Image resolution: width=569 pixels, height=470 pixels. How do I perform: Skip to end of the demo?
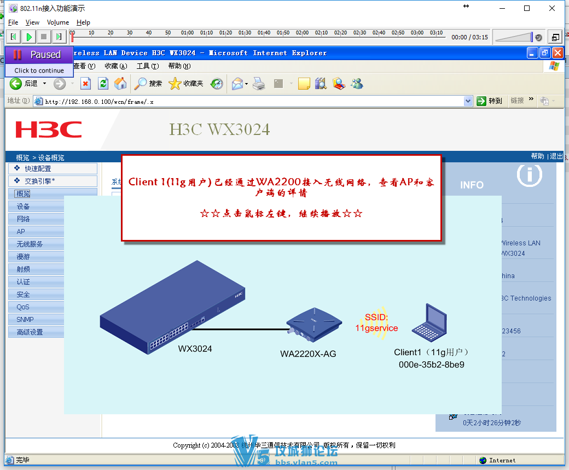[59, 37]
